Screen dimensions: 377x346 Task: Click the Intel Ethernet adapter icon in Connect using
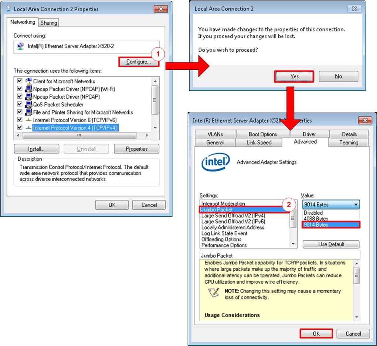(x=20, y=46)
